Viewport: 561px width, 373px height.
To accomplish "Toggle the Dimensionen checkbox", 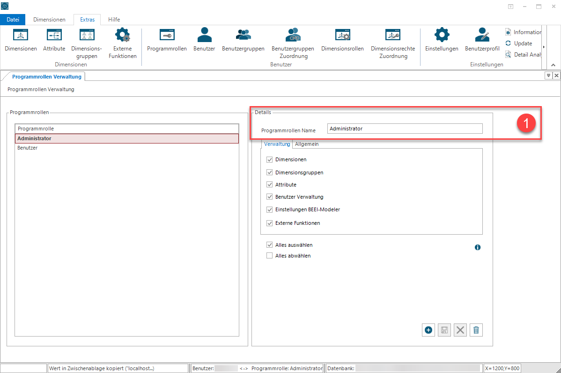I will coord(269,159).
